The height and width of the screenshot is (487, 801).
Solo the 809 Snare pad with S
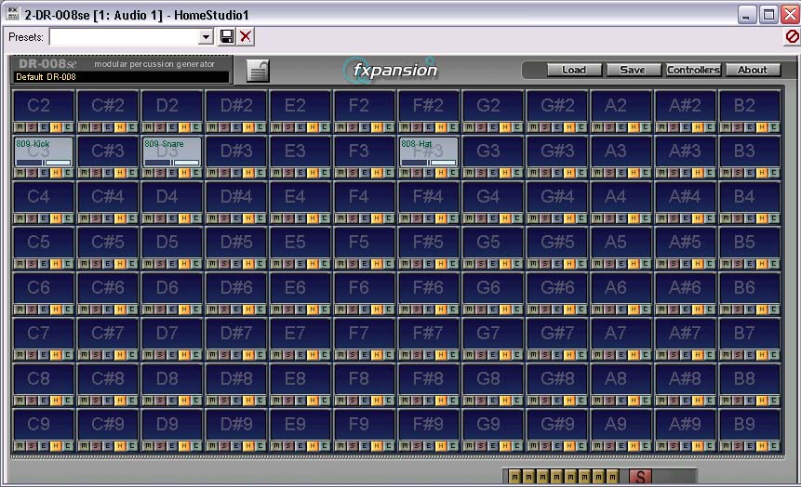pos(160,173)
